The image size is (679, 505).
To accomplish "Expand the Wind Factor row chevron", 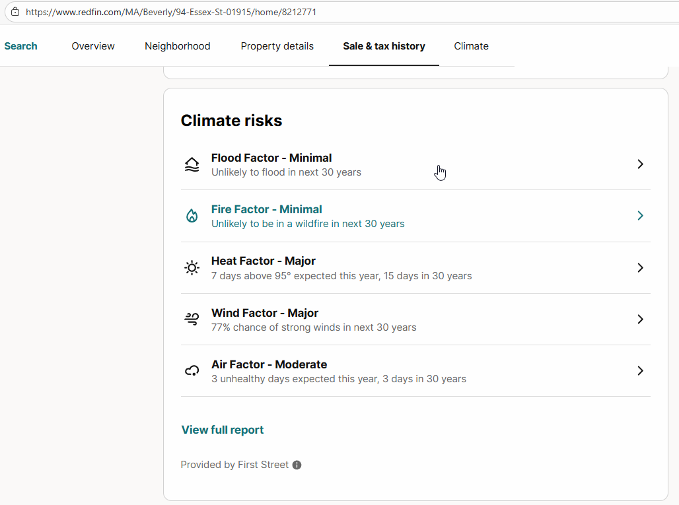I will [639, 319].
